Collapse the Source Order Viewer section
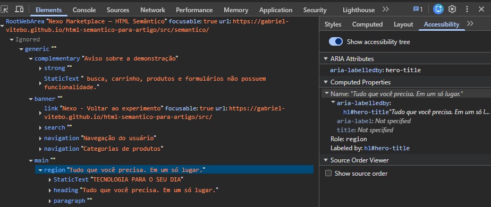 pos(325,160)
